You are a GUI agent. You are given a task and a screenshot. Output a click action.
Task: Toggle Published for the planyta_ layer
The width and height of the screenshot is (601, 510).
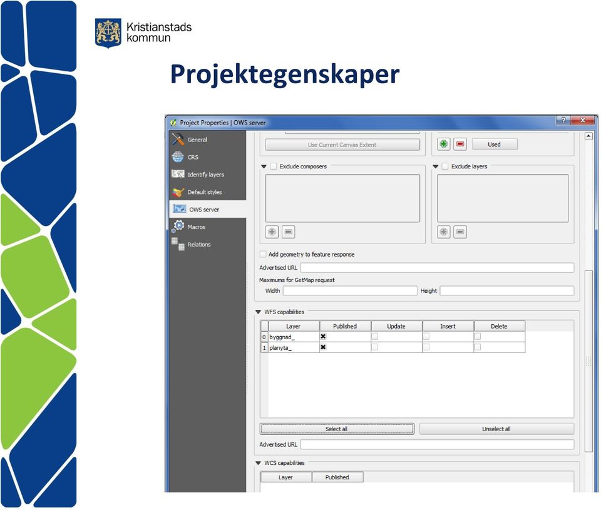(323, 347)
